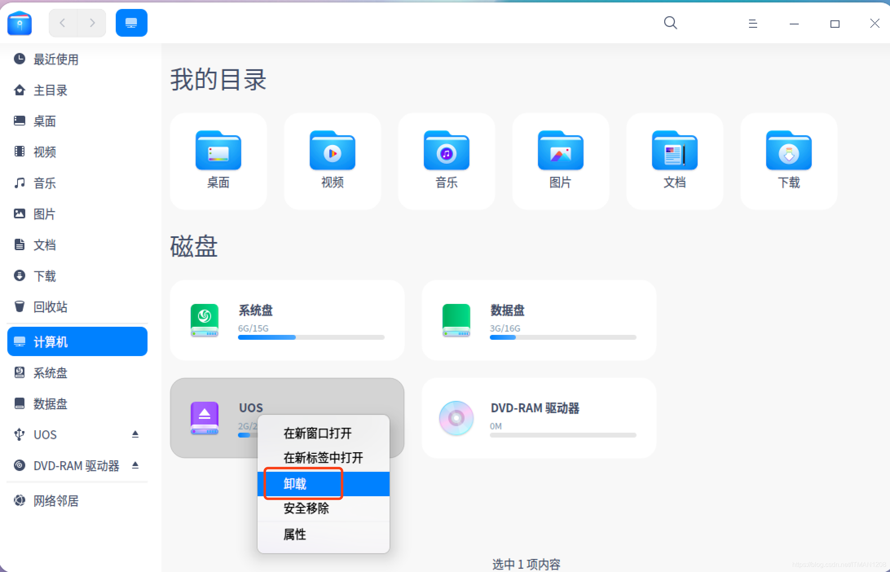The width and height of the screenshot is (890, 572).
Task: Click the system disk usage bar
Action: [x=311, y=337]
